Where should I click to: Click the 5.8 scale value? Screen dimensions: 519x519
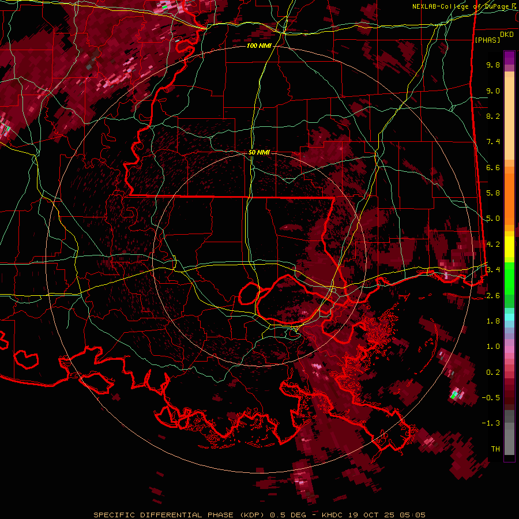[493, 193]
